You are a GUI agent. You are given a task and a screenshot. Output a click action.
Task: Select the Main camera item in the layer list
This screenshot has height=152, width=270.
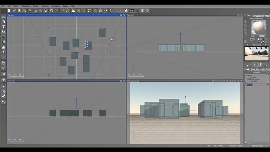(254, 79)
